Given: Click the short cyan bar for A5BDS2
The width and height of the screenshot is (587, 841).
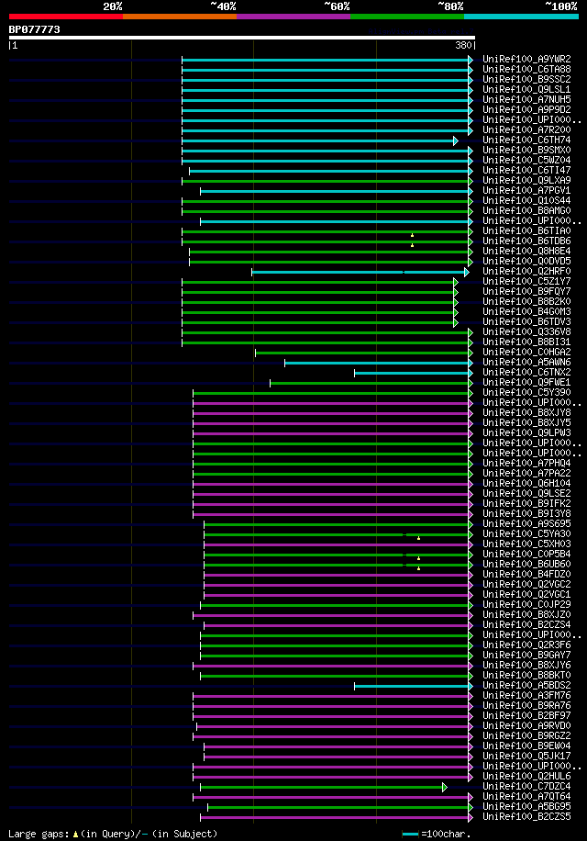Looking at the screenshot, I should (413, 687).
